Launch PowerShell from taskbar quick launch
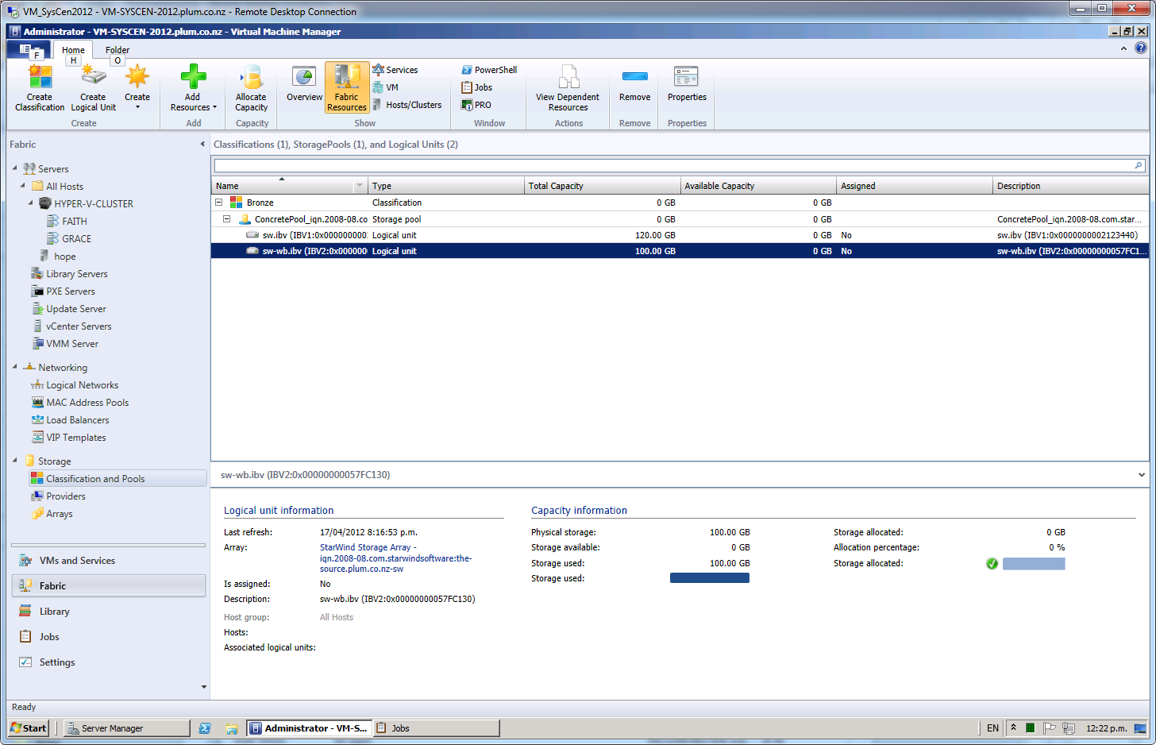 [205, 728]
